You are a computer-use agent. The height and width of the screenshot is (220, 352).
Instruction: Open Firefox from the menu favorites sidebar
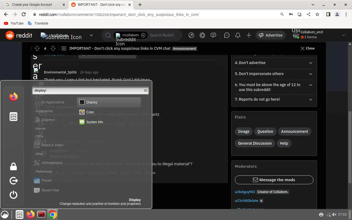(13, 97)
